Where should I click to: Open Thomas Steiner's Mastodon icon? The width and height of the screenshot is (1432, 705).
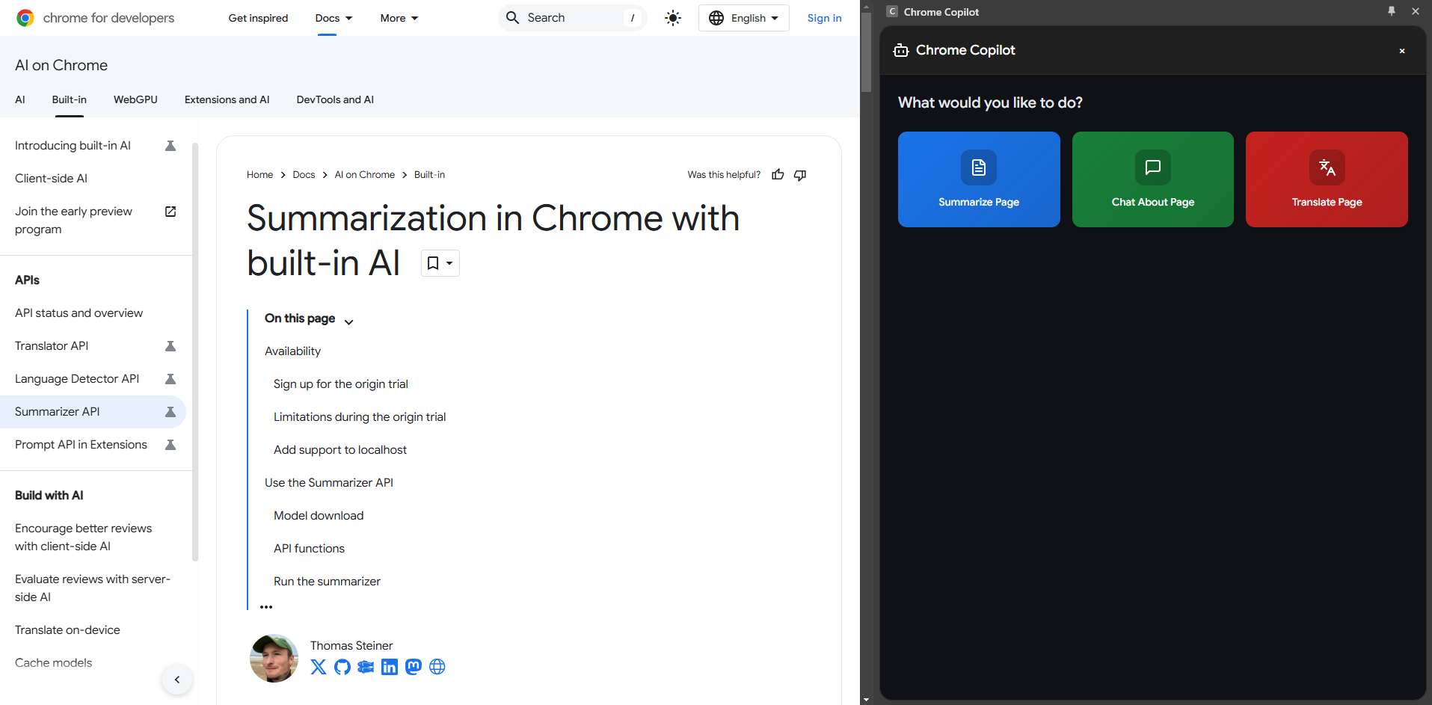click(414, 667)
